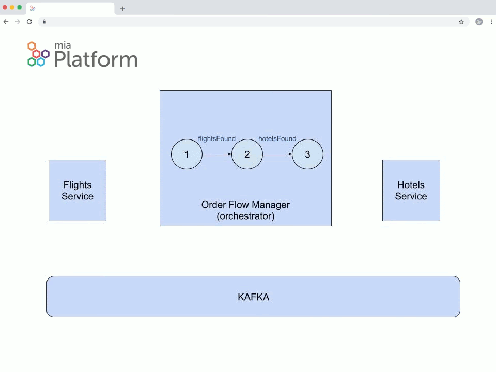Click the padlock icon in the address bar
Viewport: 496px width, 372px height.
44,22
